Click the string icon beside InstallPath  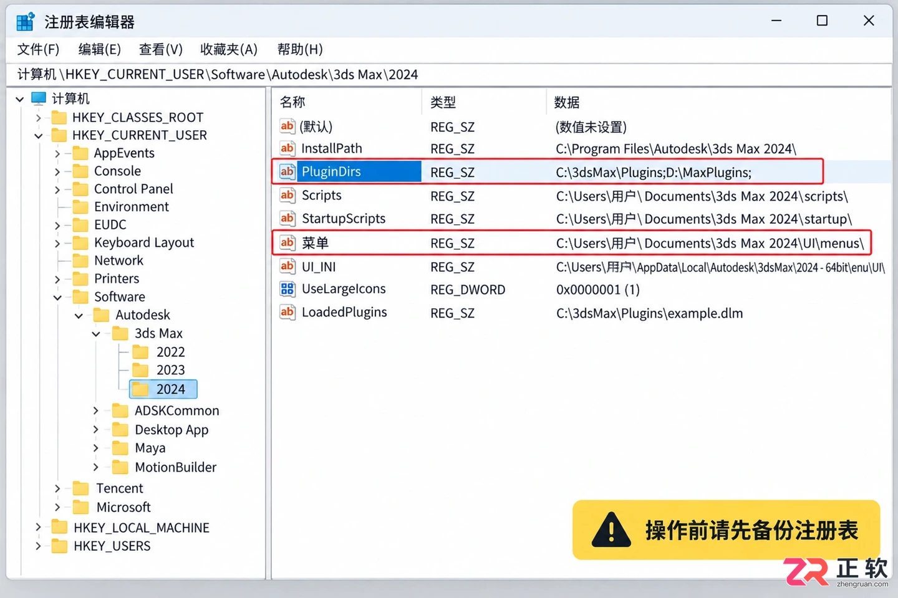click(x=287, y=148)
